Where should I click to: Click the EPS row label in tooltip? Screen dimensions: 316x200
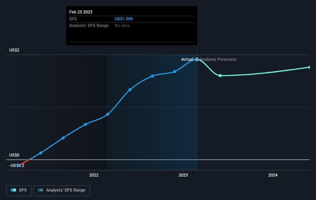click(x=73, y=19)
